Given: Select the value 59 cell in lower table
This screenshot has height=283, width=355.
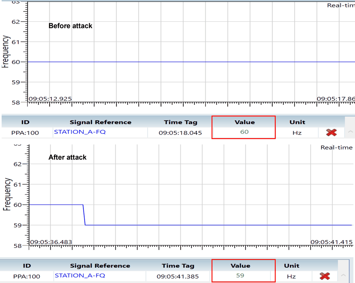Looking at the screenshot, I should pos(240,275).
